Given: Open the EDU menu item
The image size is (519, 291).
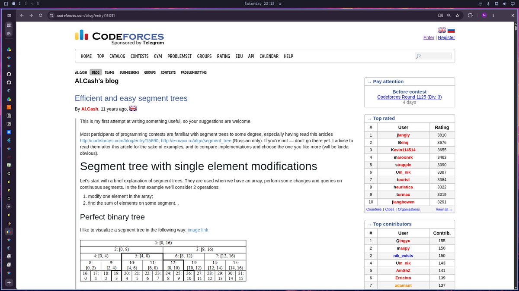Looking at the screenshot, I should (239, 56).
